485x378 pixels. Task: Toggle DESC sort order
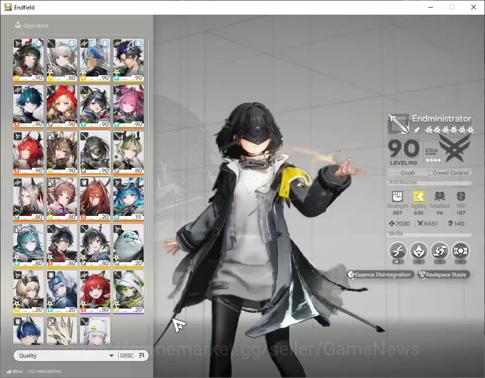point(132,355)
